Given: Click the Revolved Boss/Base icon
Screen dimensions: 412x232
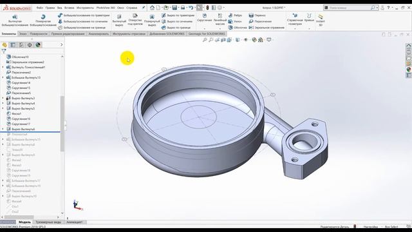Looking at the screenshot, I should (43, 17).
